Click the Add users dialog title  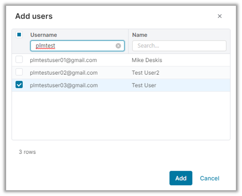coord(34,16)
